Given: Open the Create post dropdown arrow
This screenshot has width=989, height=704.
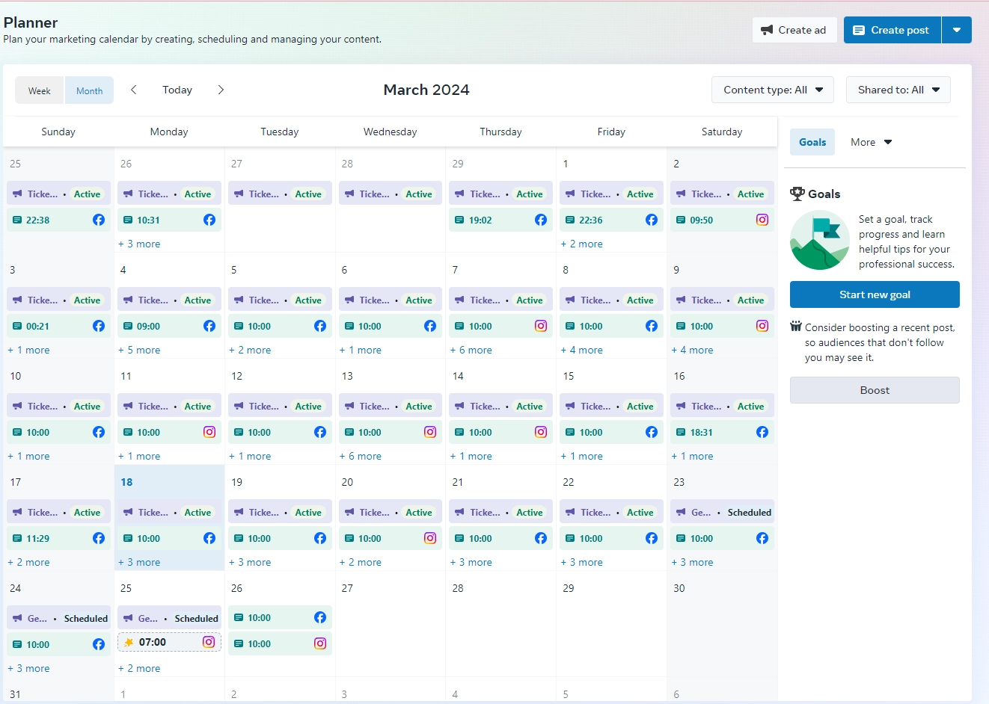Looking at the screenshot, I should point(957,30).
